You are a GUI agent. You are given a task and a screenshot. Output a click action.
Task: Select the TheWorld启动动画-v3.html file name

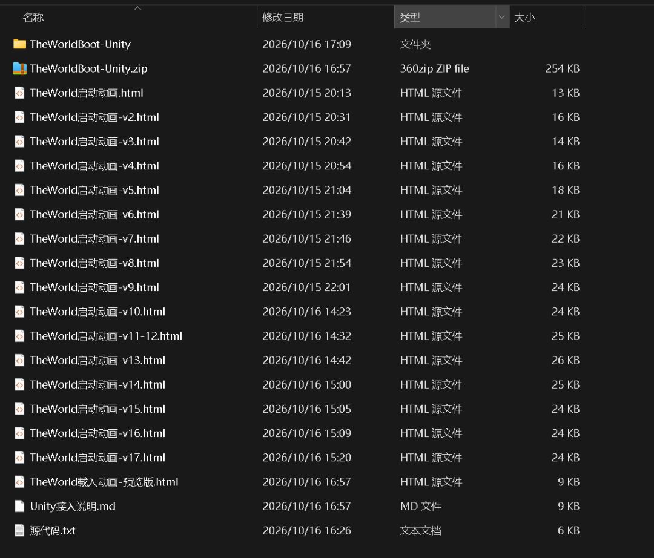[x=94, y=142]
